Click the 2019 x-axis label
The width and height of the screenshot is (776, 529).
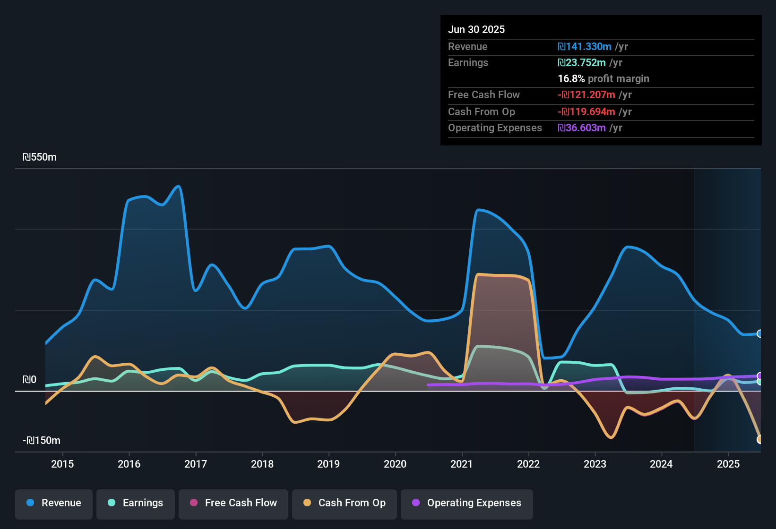(328, 464)
